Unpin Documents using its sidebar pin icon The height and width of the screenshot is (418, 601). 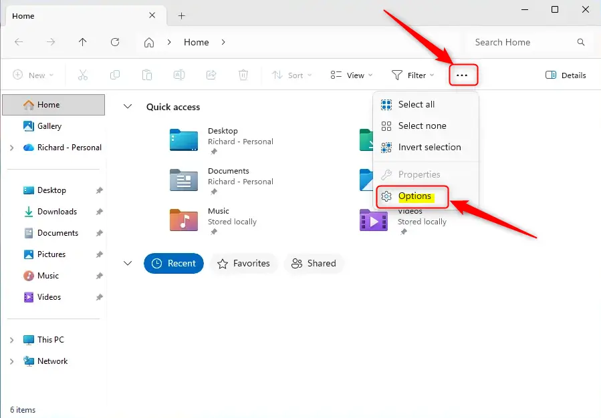[99, 233]
